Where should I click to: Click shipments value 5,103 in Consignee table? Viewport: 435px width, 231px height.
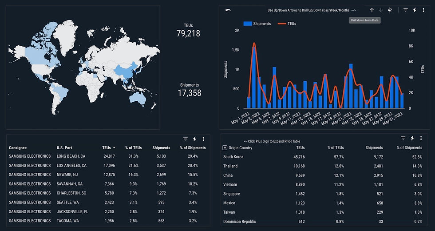[x=161, y=156]
